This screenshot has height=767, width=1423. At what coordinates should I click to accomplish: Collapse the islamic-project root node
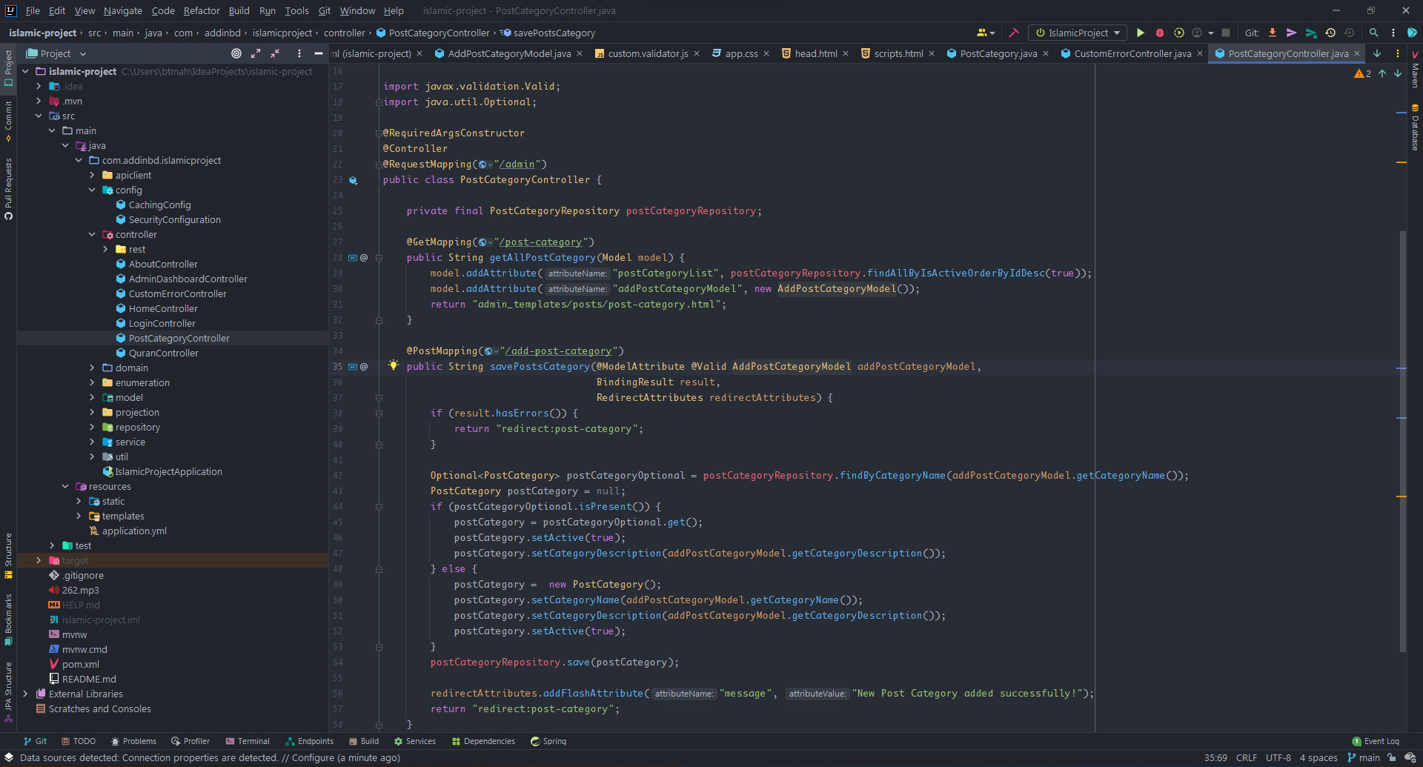(x=25, y=71)
